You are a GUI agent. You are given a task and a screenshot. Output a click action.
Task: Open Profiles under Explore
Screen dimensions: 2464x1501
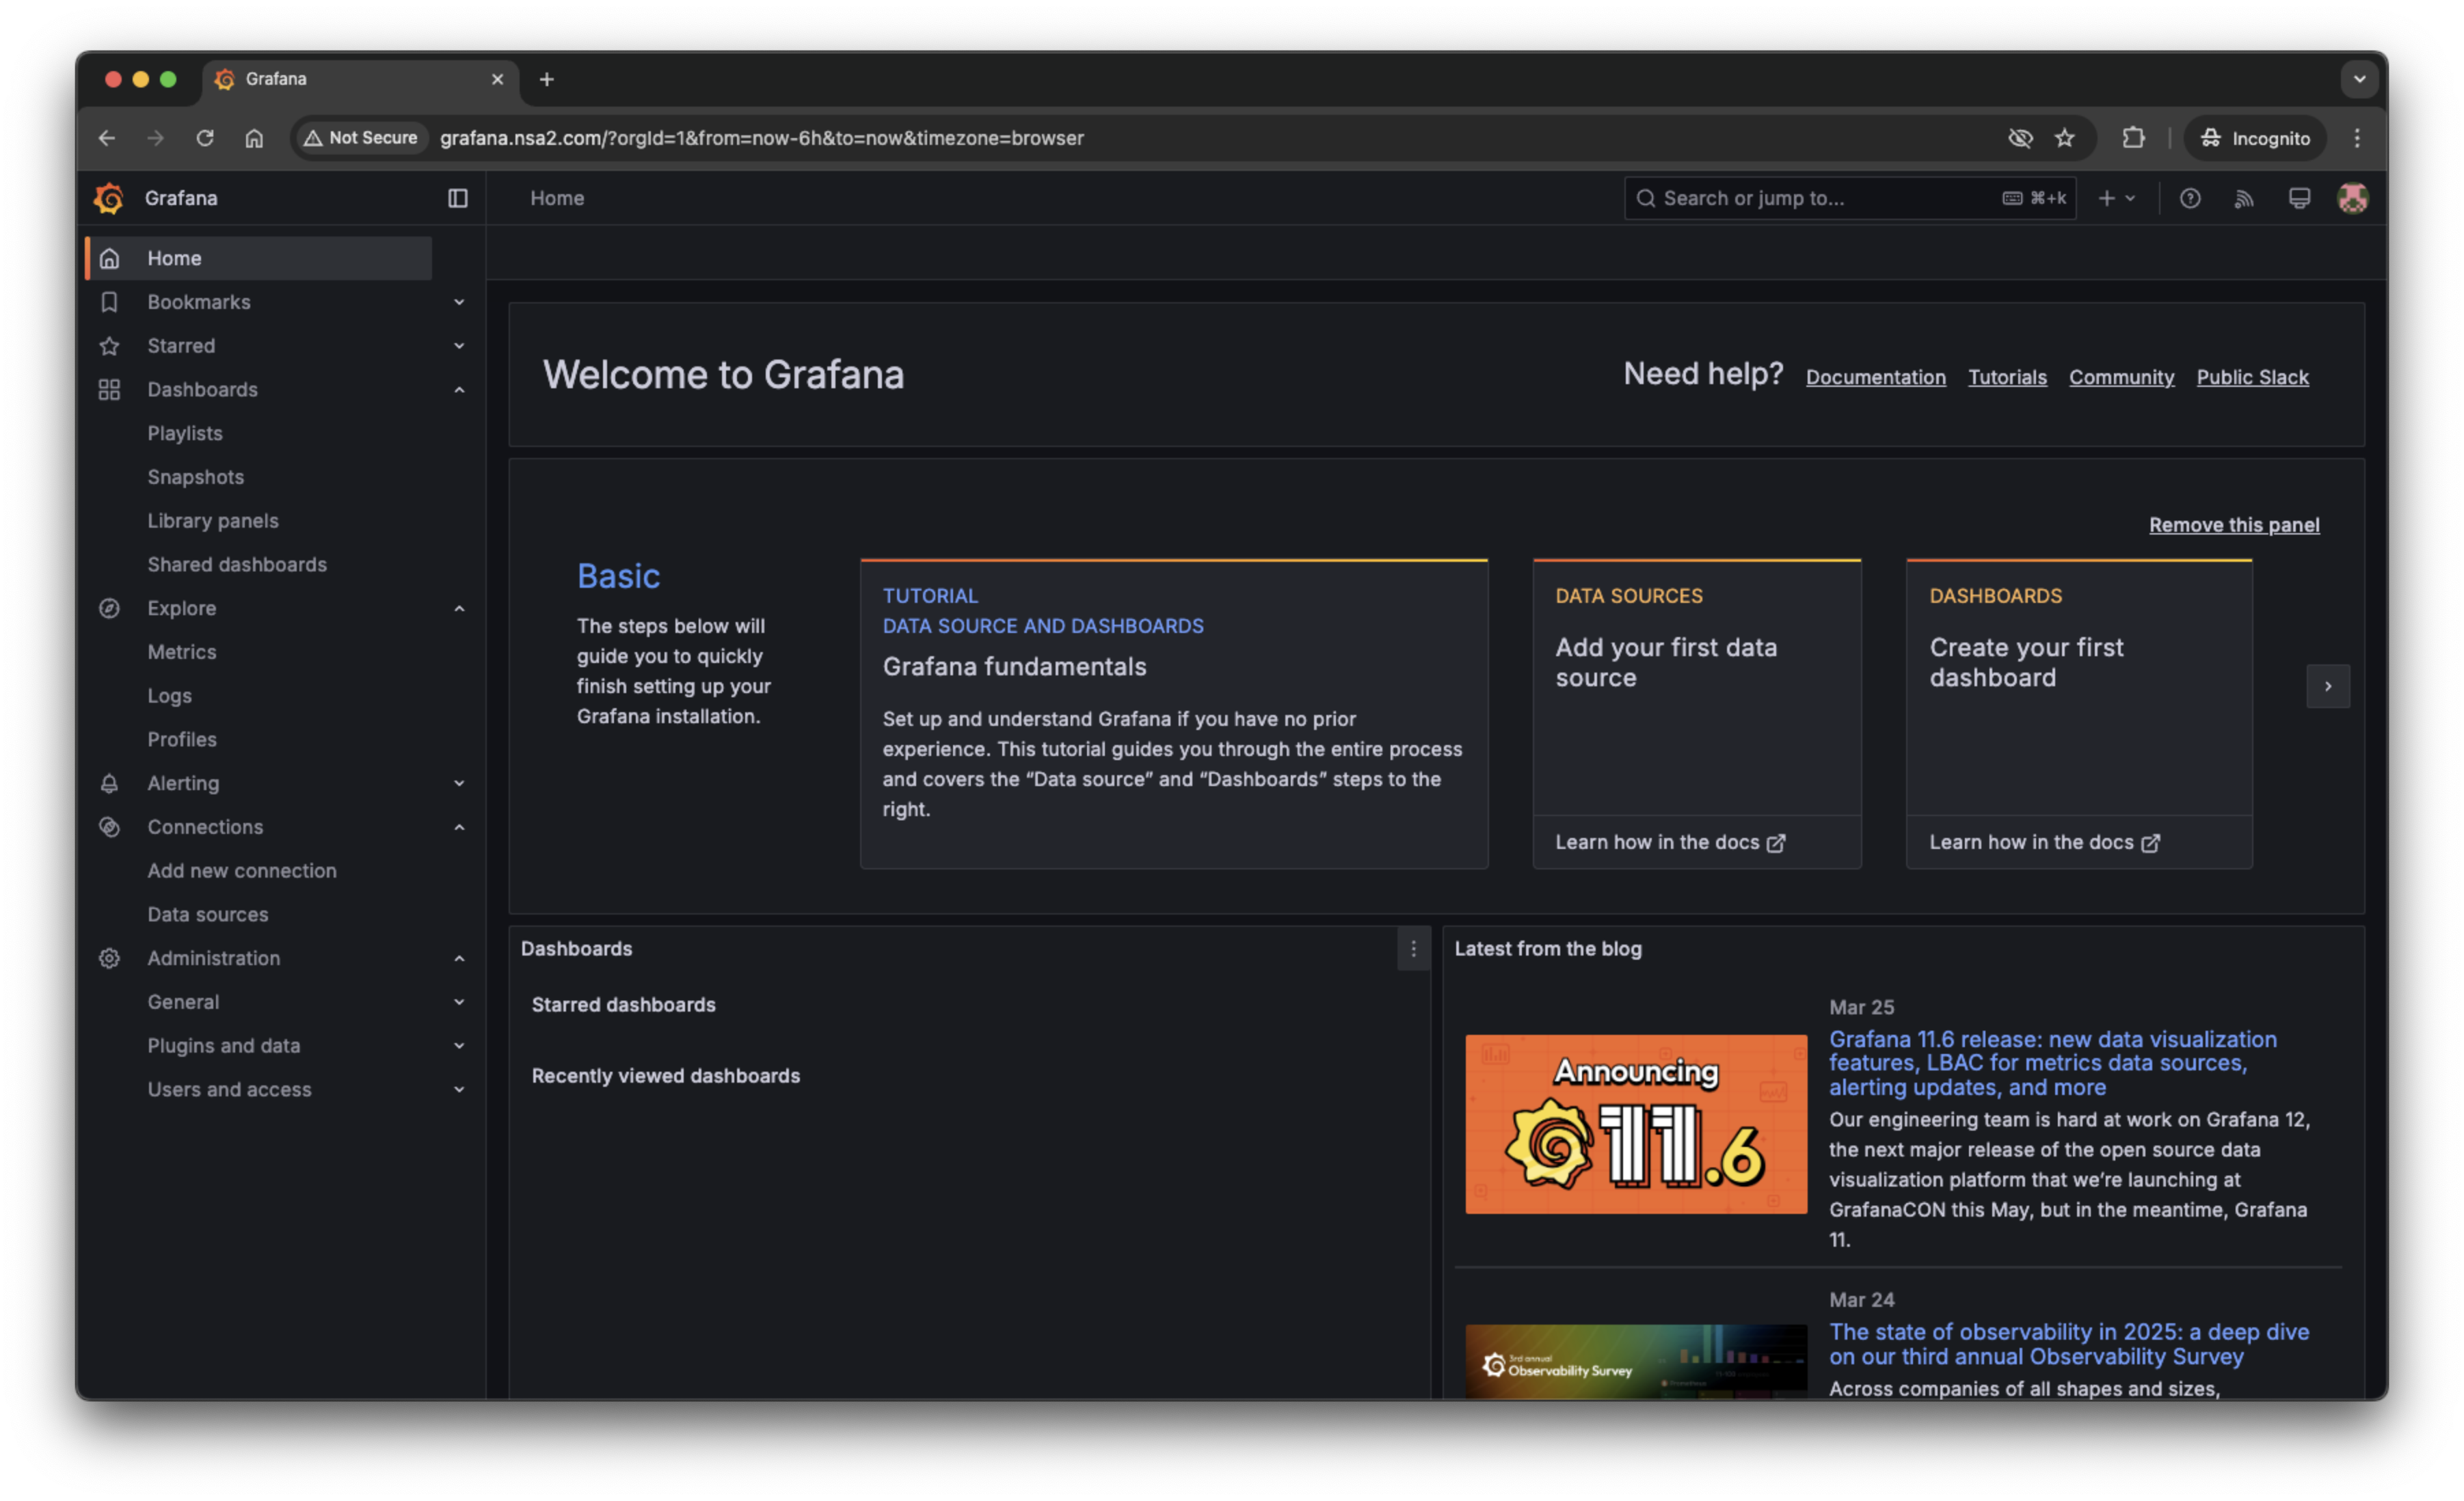pyautogui.click(x=182, y=739)
